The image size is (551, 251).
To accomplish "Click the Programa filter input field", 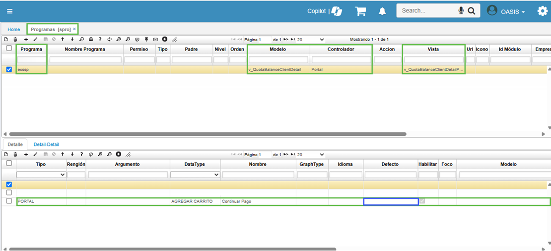I will (31, 60).
